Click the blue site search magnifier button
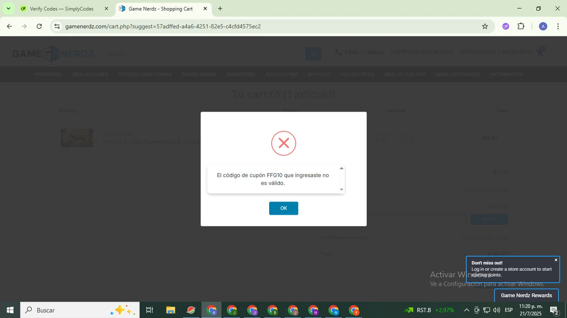The height and width of the screenshot is (318, 567). coord(313,54)
